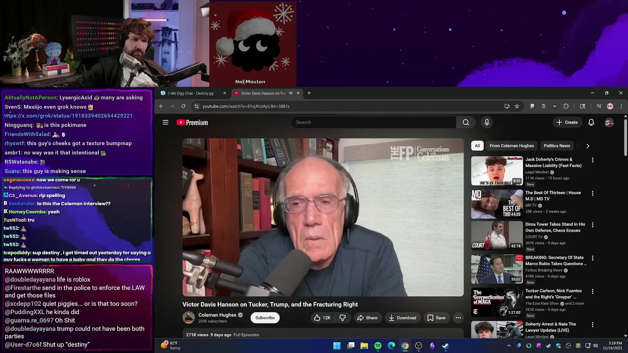Click the browser address bar URL
The image size is (628, 353).
tap(246, 106)
